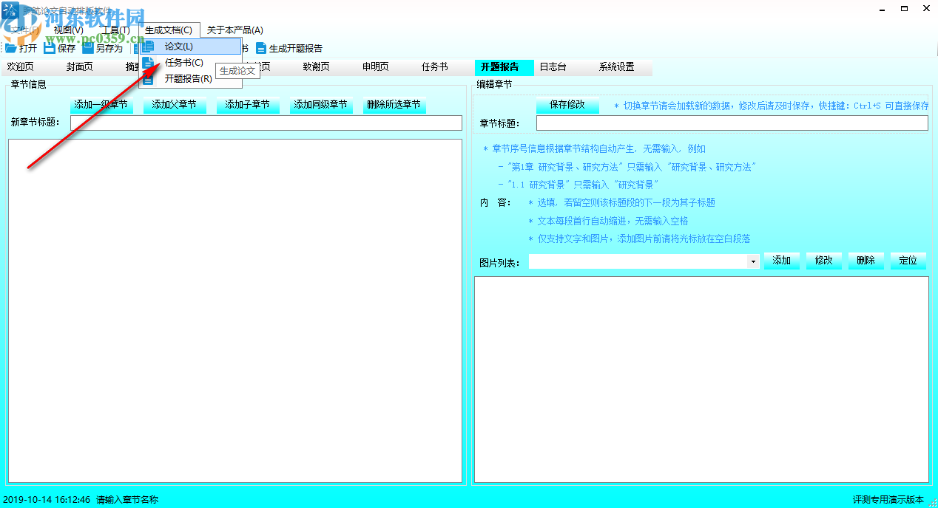
Task: Choose 论文(L) from the dropdown menu
Action: pos(190,47)
